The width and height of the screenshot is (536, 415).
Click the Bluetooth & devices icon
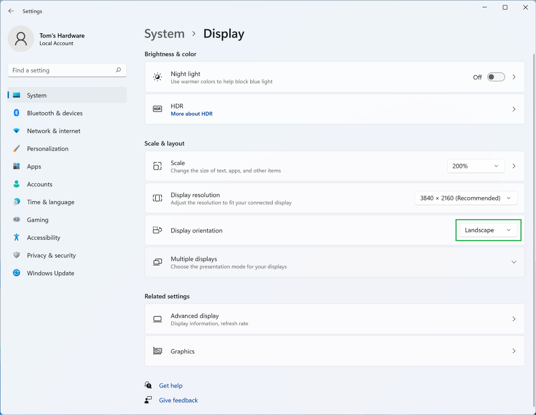point(17,113)
